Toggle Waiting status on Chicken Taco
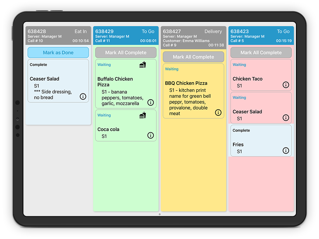 point(239,65)
